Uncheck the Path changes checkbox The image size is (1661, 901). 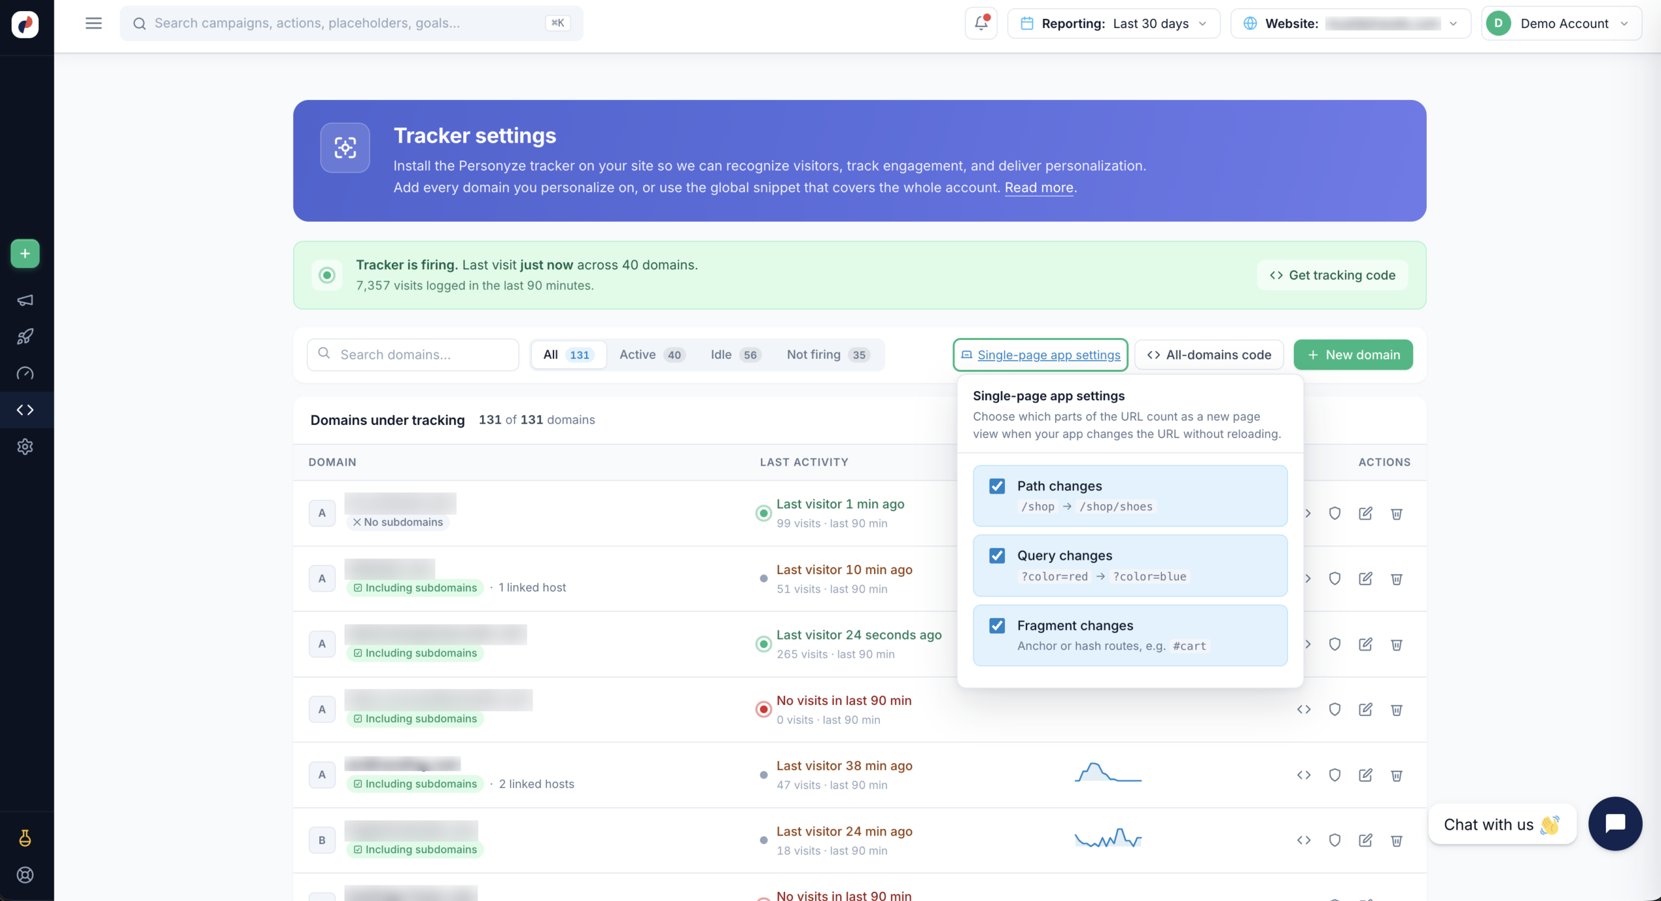997,486
